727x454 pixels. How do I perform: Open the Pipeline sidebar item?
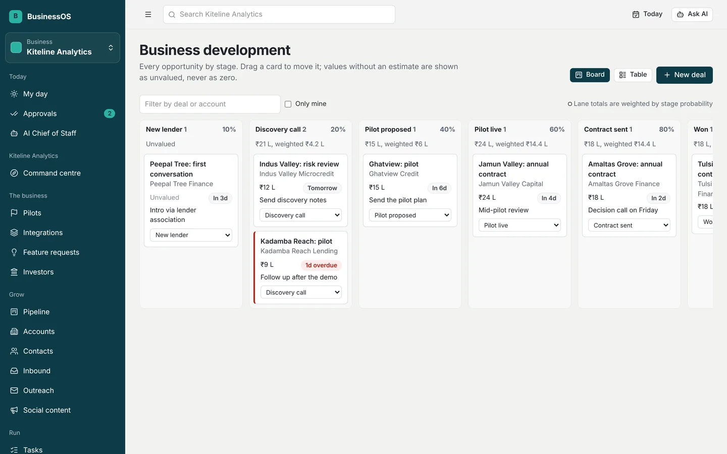[x=63, y=312]
